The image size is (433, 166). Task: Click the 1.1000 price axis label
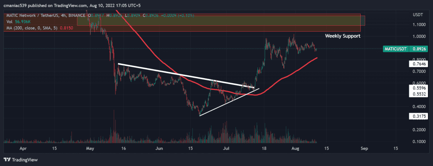(x=419, y=24)
